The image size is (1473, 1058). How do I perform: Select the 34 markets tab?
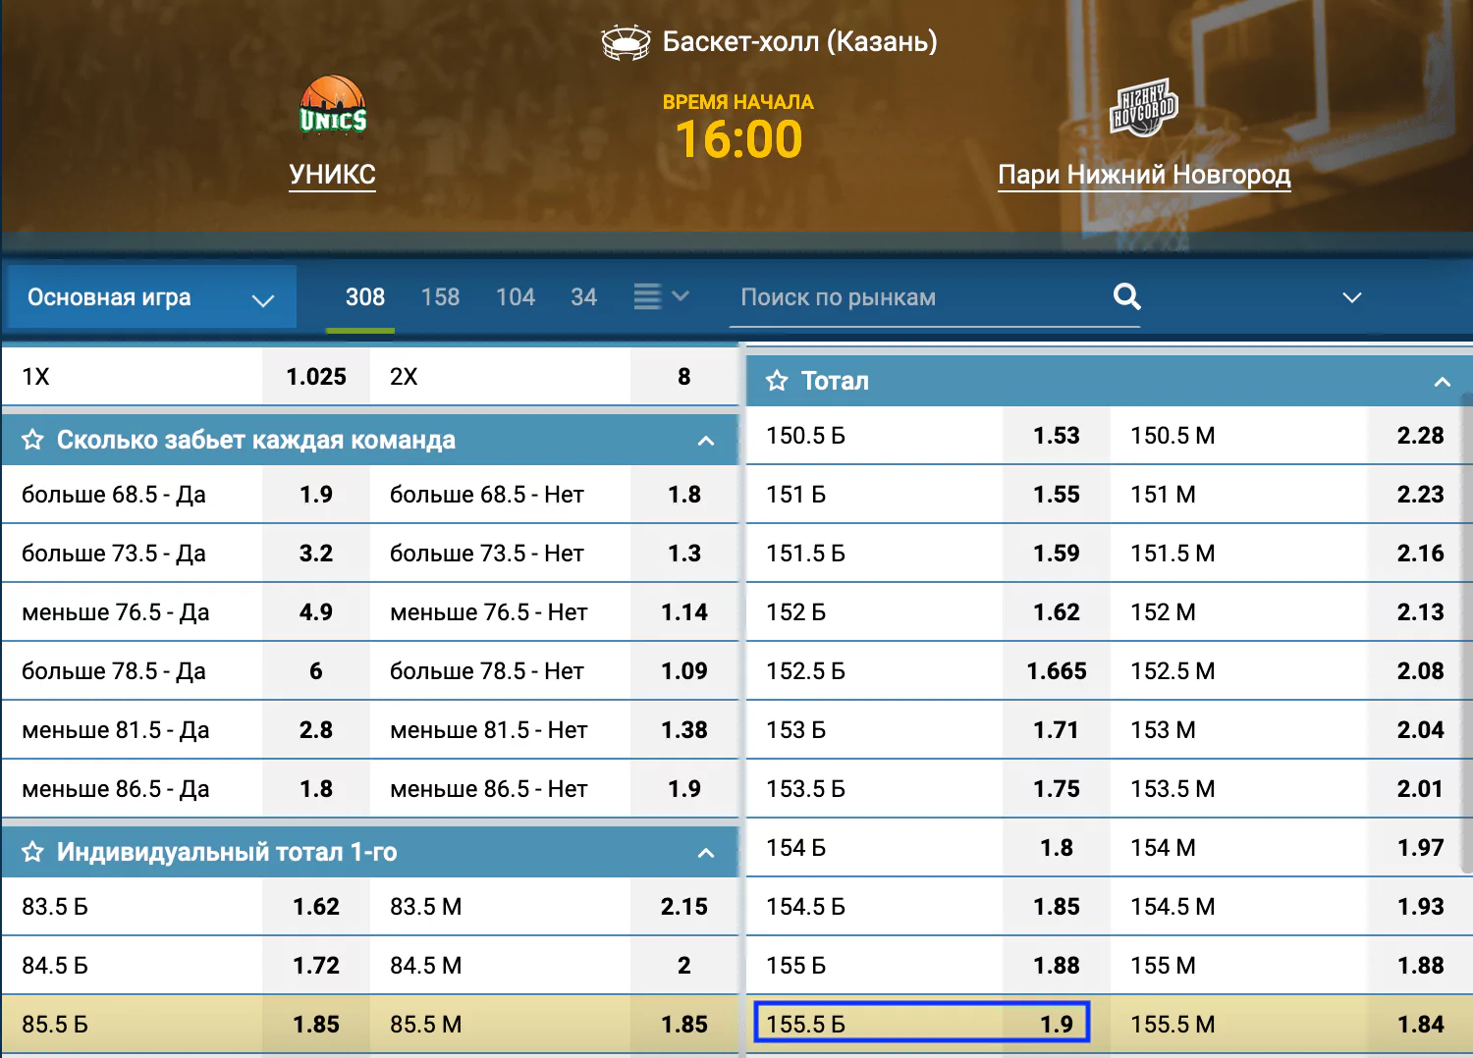584,297
